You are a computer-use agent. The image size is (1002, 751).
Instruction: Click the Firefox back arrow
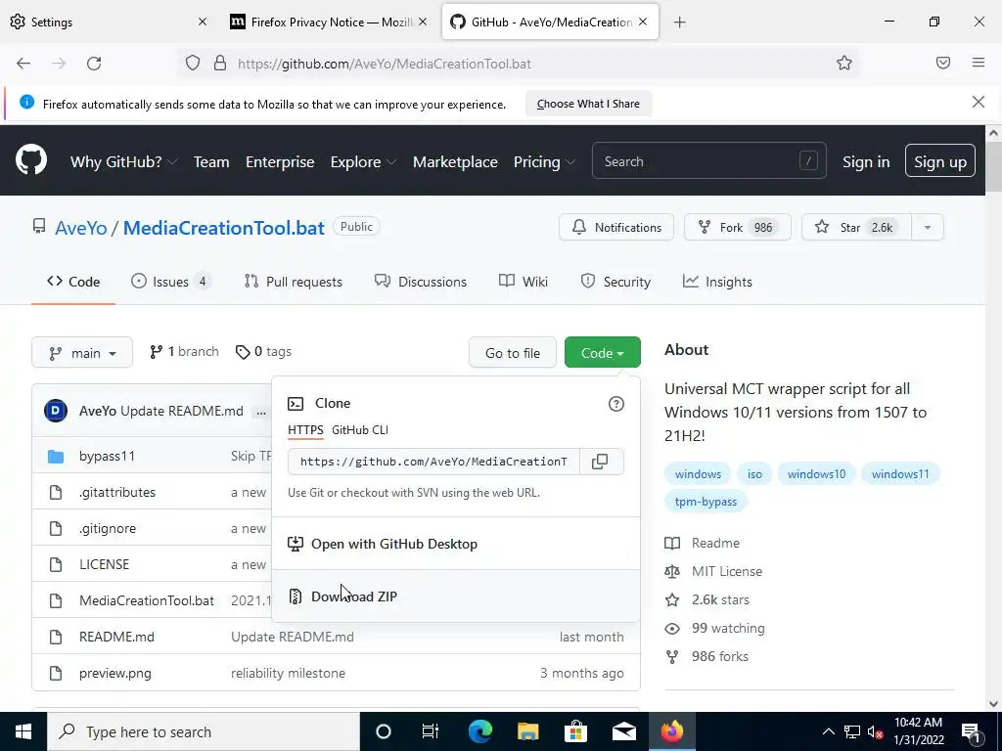pos(23,64)
